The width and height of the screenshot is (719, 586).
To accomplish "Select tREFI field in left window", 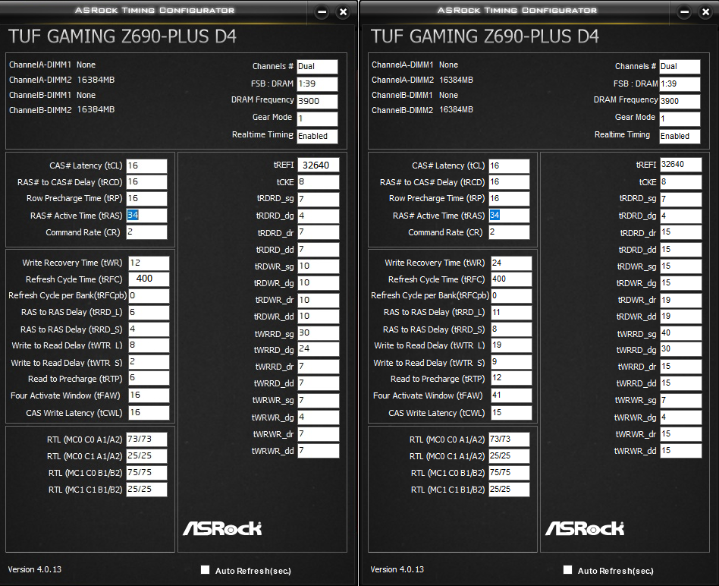I will pyautogui.click(x=319, y=165).
